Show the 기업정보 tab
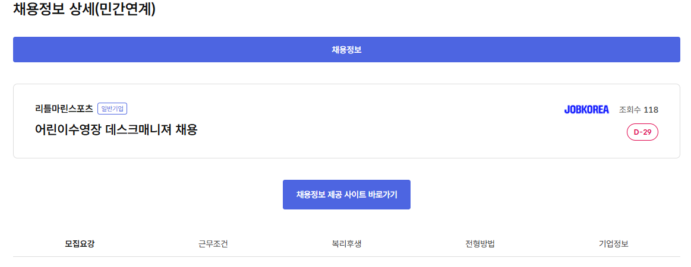The height and width of the screenshot is (267, 691). click(614, 244)
